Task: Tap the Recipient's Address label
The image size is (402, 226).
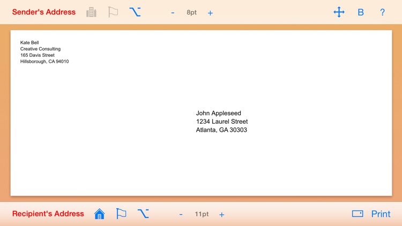Action: pyautogui.click(x=48, y=214)
